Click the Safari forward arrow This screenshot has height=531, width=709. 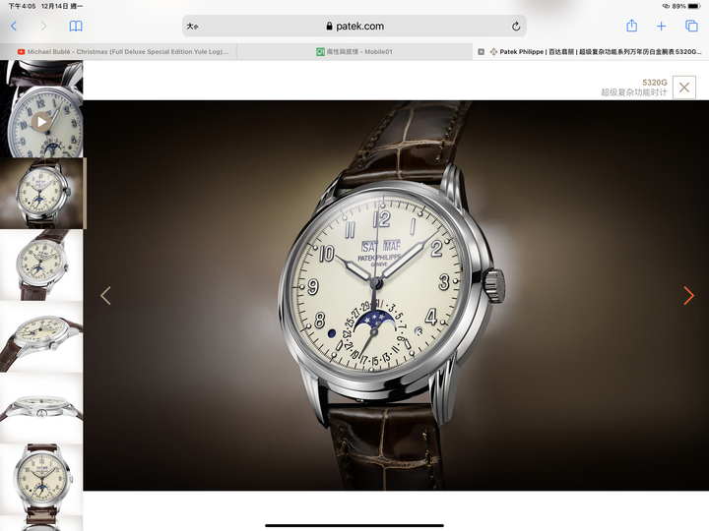43,27
